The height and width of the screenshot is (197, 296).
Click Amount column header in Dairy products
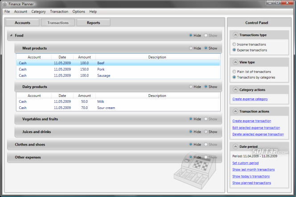pos(84,96)
